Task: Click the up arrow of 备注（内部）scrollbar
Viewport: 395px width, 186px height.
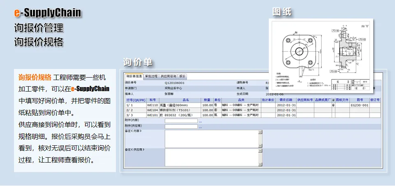Action: click(x=261, y=132)
